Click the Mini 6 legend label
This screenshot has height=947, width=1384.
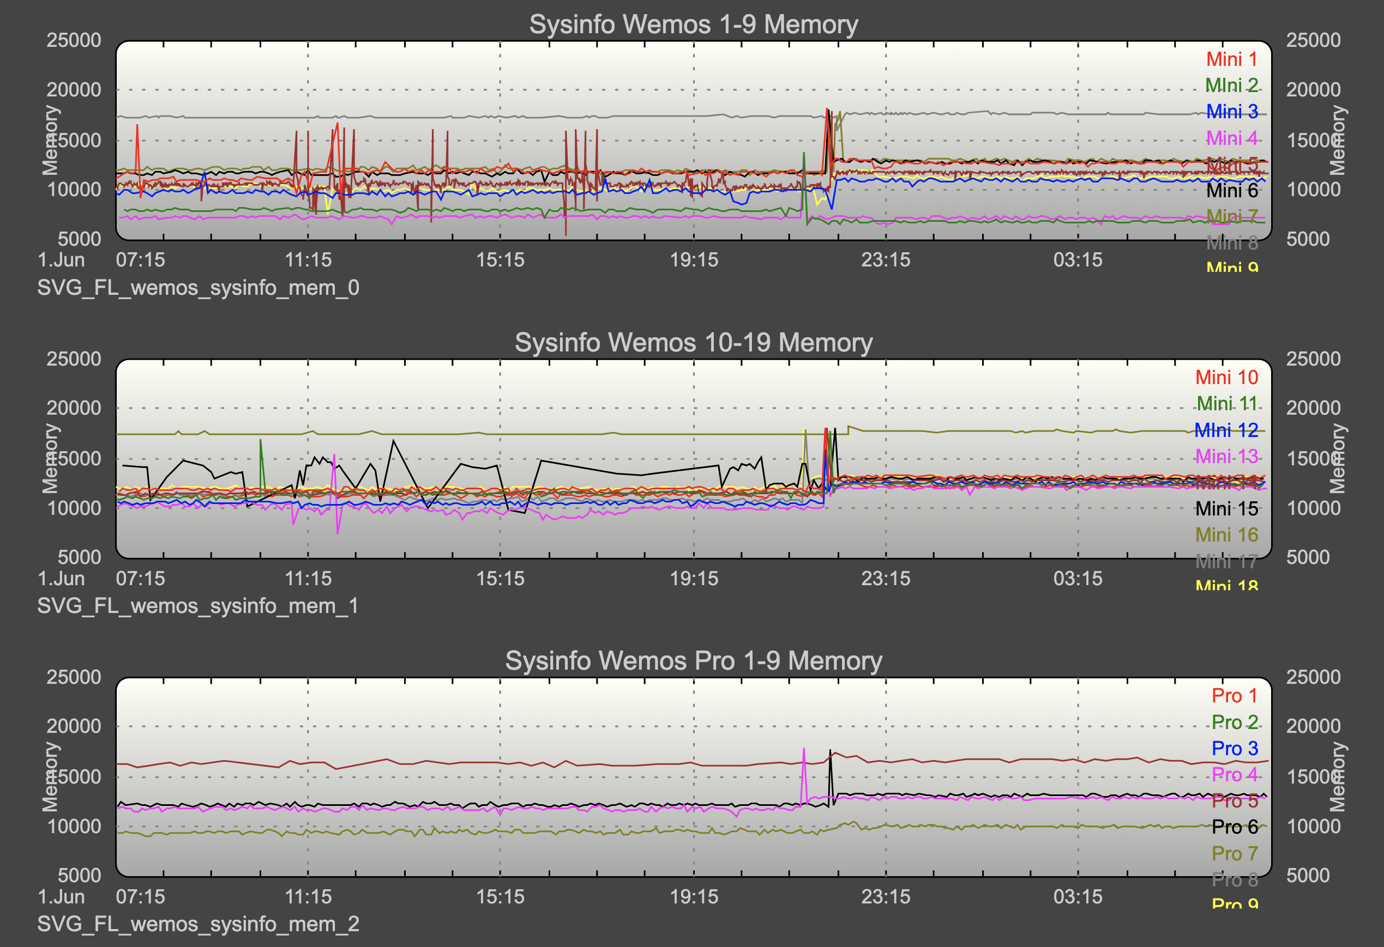(1231, 191)
